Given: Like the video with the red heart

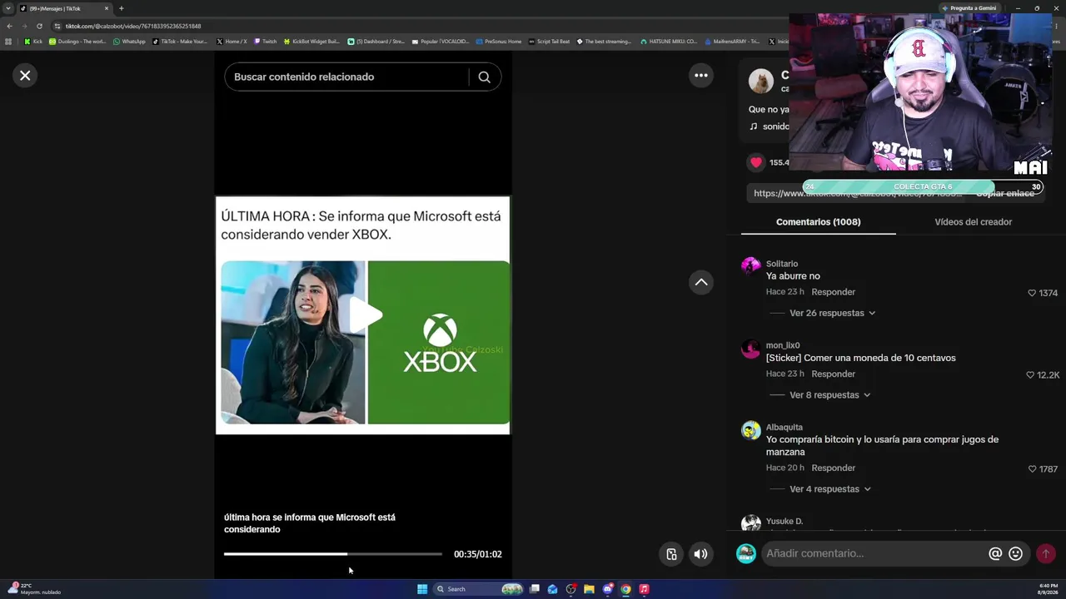Looking at the screenshot, I should [756, 162].
